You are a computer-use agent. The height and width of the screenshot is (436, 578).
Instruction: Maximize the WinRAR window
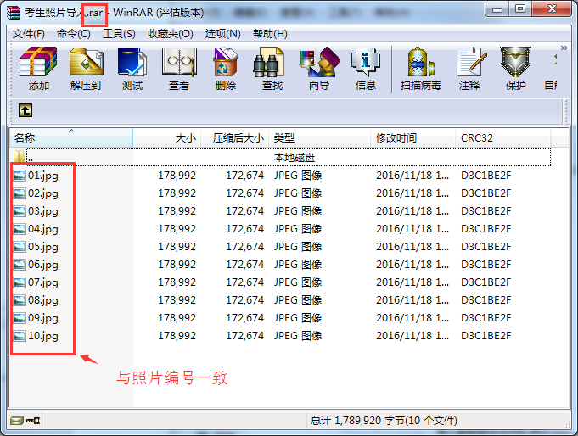[520, 8]
